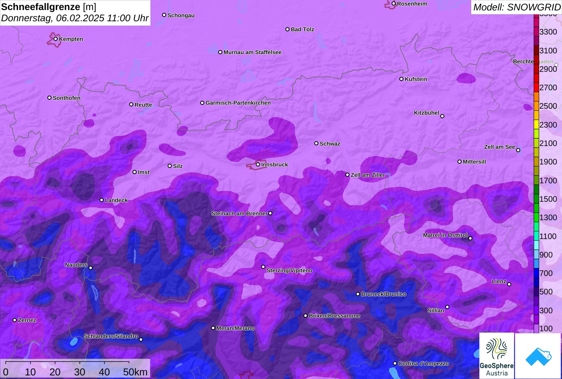Click the Zell am Ziller label
The width and height of the screenshot is (562, 379).
(368, 175)
